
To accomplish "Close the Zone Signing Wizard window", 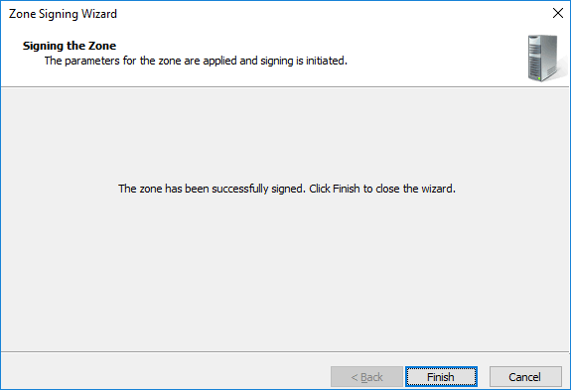I will [x=557, y=14].
